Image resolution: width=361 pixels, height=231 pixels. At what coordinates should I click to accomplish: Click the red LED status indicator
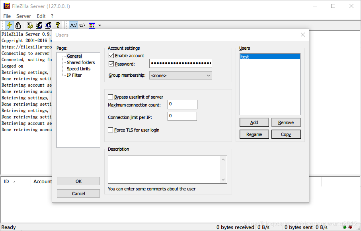pos(350,227)
